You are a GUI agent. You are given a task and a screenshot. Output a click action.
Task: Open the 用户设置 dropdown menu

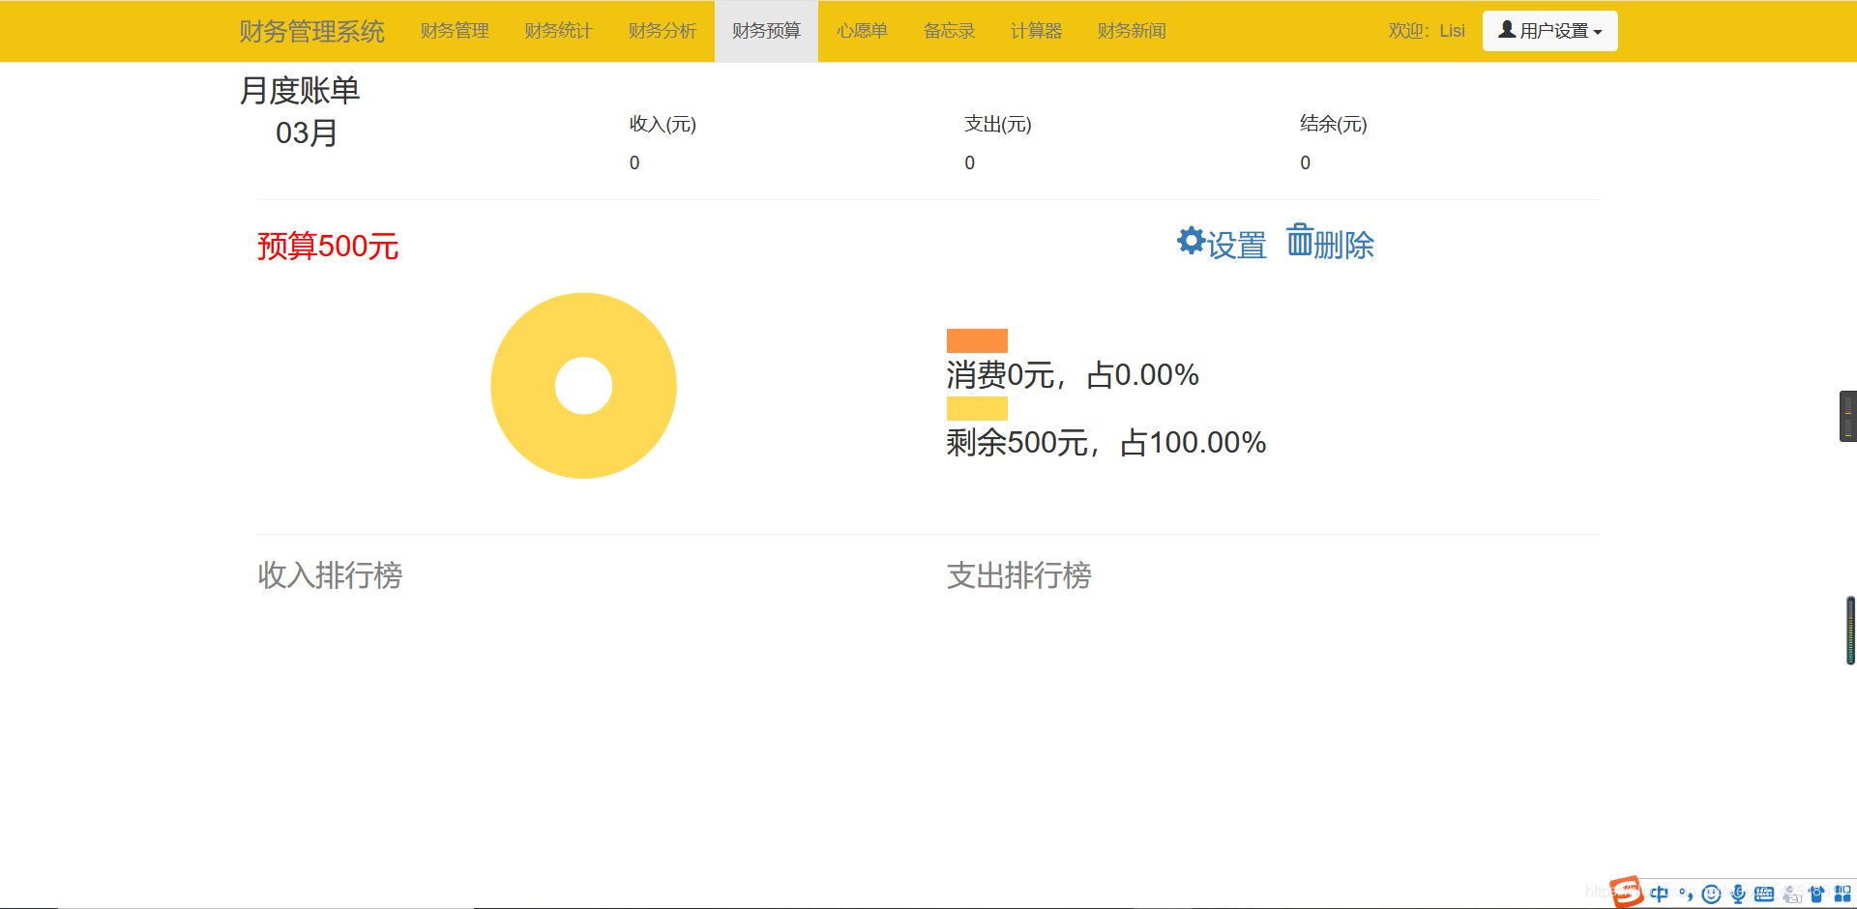tap(1549, 30)
